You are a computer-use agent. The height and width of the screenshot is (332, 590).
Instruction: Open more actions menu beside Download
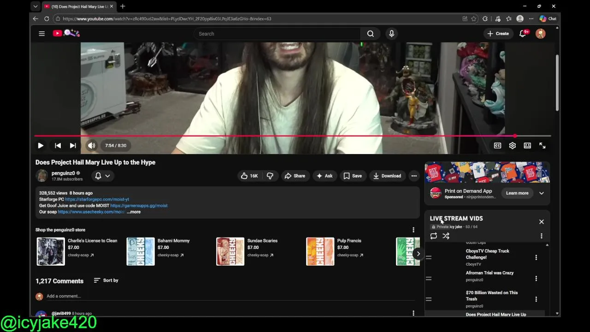point(414,176)
